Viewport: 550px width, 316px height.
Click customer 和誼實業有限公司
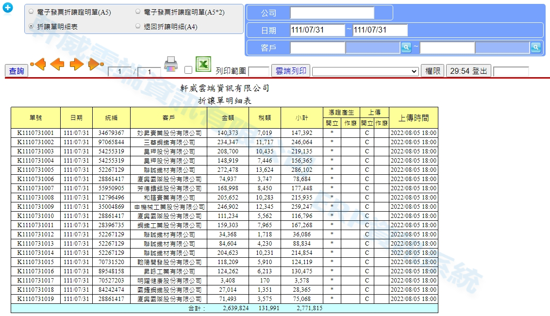pos(169,198)
